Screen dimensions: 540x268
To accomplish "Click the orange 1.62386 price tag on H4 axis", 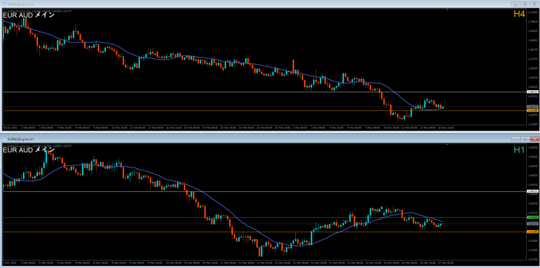I will [x=532, y=111].
